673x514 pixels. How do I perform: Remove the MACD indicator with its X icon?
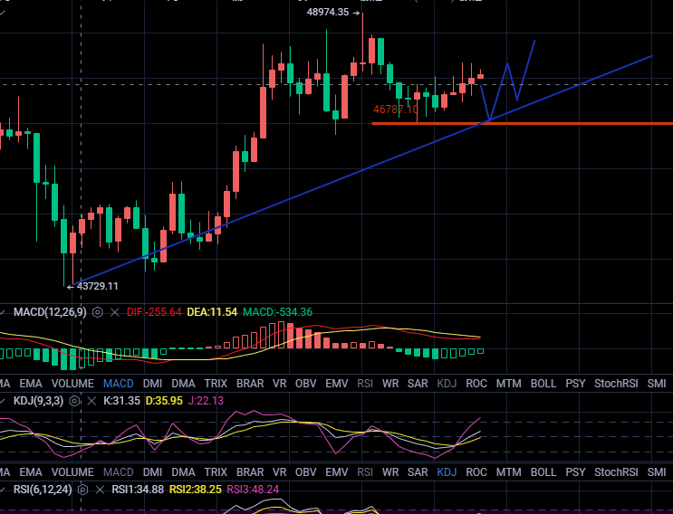(115, 312)
